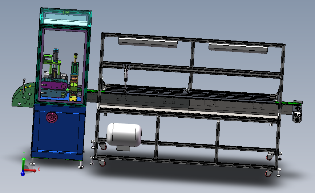This screenshot has width=315, height=193.
Task: Select the yellow block at the cabinet mechanism base
Action: [x=73, y=98]
